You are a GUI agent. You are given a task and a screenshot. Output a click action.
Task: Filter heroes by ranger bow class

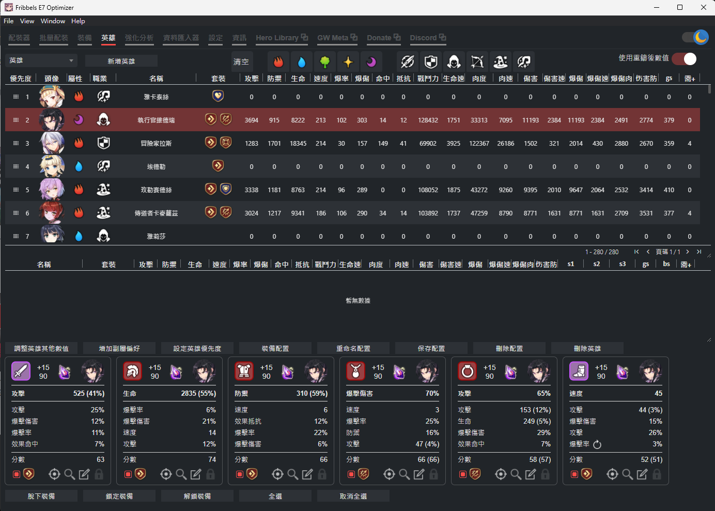point(477,62)
